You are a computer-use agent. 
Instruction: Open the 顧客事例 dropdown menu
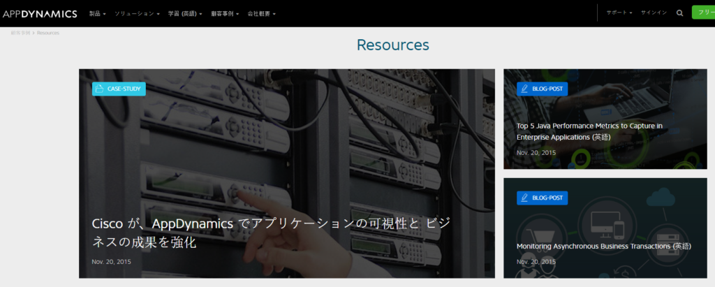[x=226, y=14]
